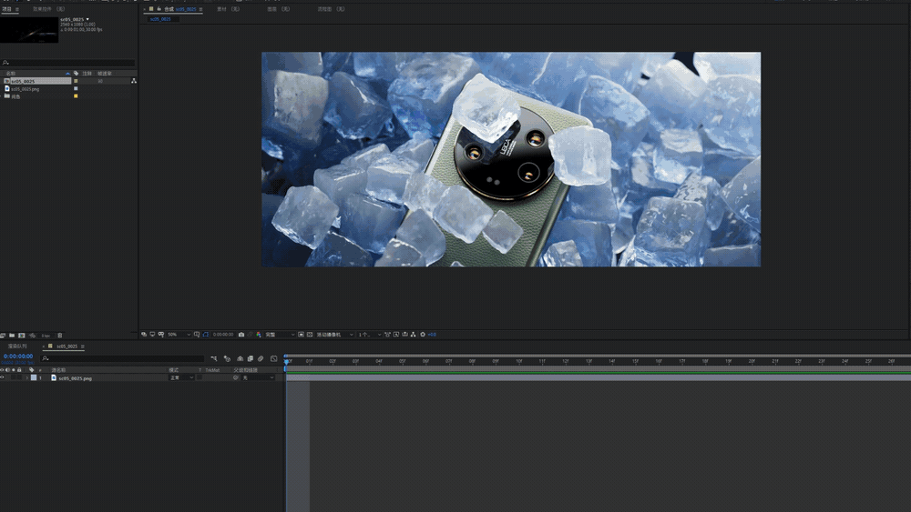Click the composition mini-flowchart icon in timeline
911x512 pixels.
click(x=214, y=358)
